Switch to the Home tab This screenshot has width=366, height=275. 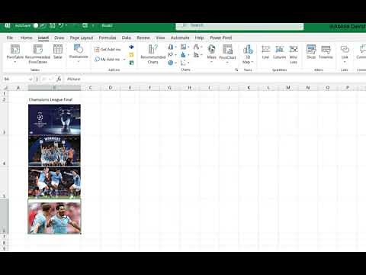click(26, 37)
